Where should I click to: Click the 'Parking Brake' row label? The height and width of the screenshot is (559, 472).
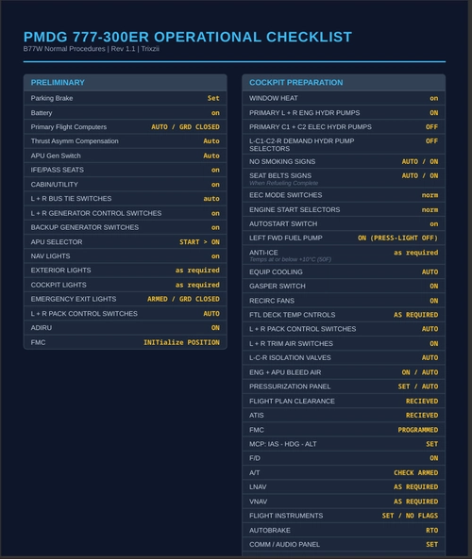[x=52, y=98]
